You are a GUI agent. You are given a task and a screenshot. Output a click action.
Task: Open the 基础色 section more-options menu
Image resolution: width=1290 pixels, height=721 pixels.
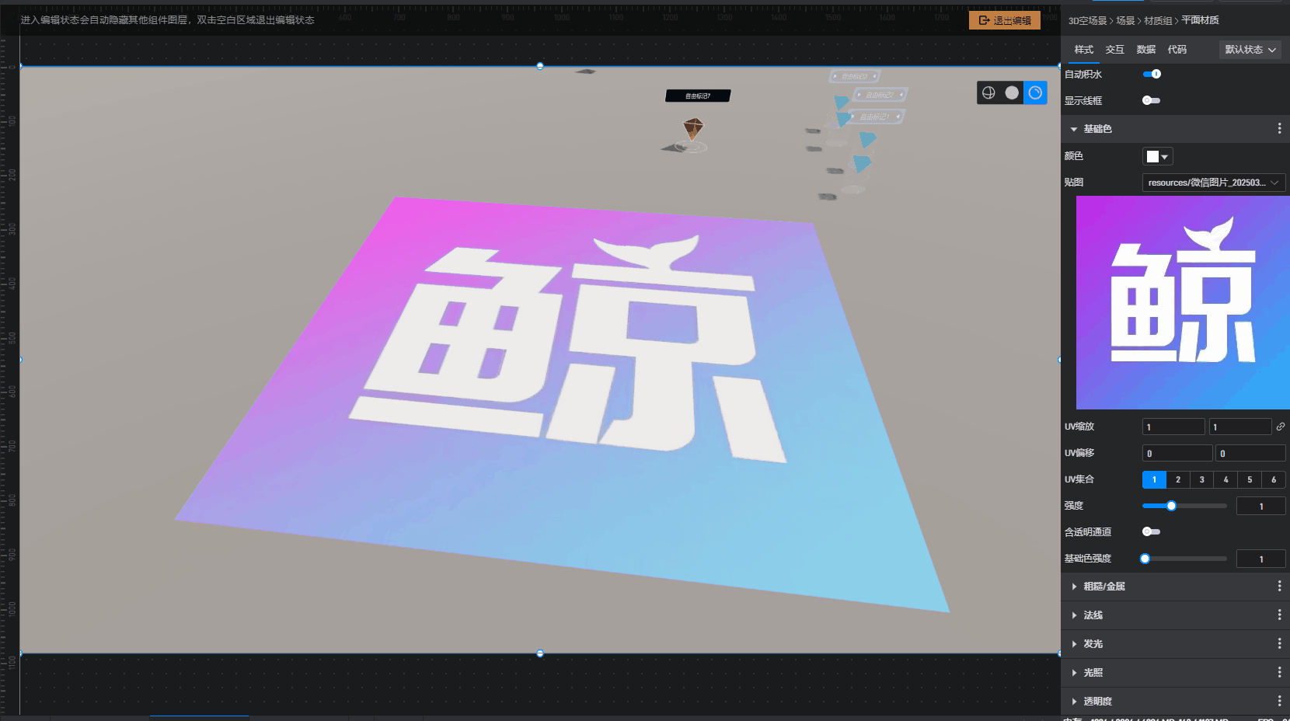(x=1279, y=129)
